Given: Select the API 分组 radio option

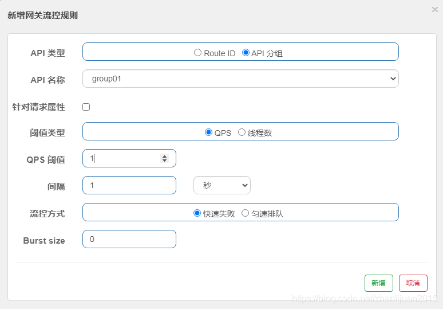Looking at the screenshot, I should pyautogui.click(x=246, y=53).
